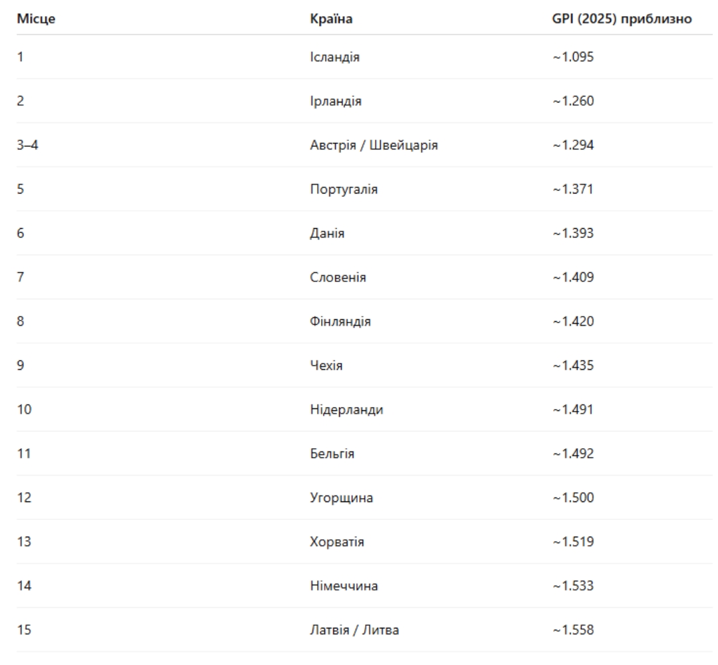Select the Нідерланди country cell
This screenshot has height=665, width=718.
pos(346,410)
